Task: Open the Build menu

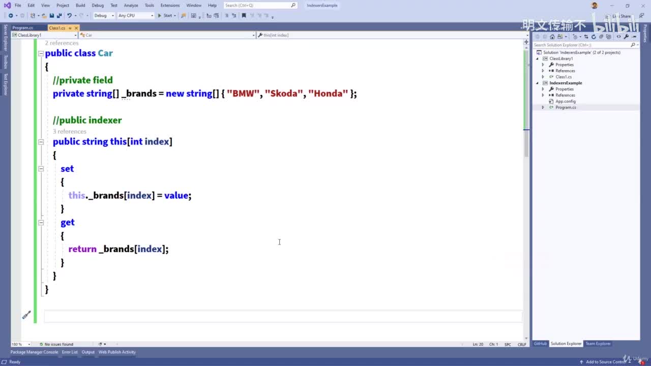Action: pyautogui.click(x=80, y=5)
